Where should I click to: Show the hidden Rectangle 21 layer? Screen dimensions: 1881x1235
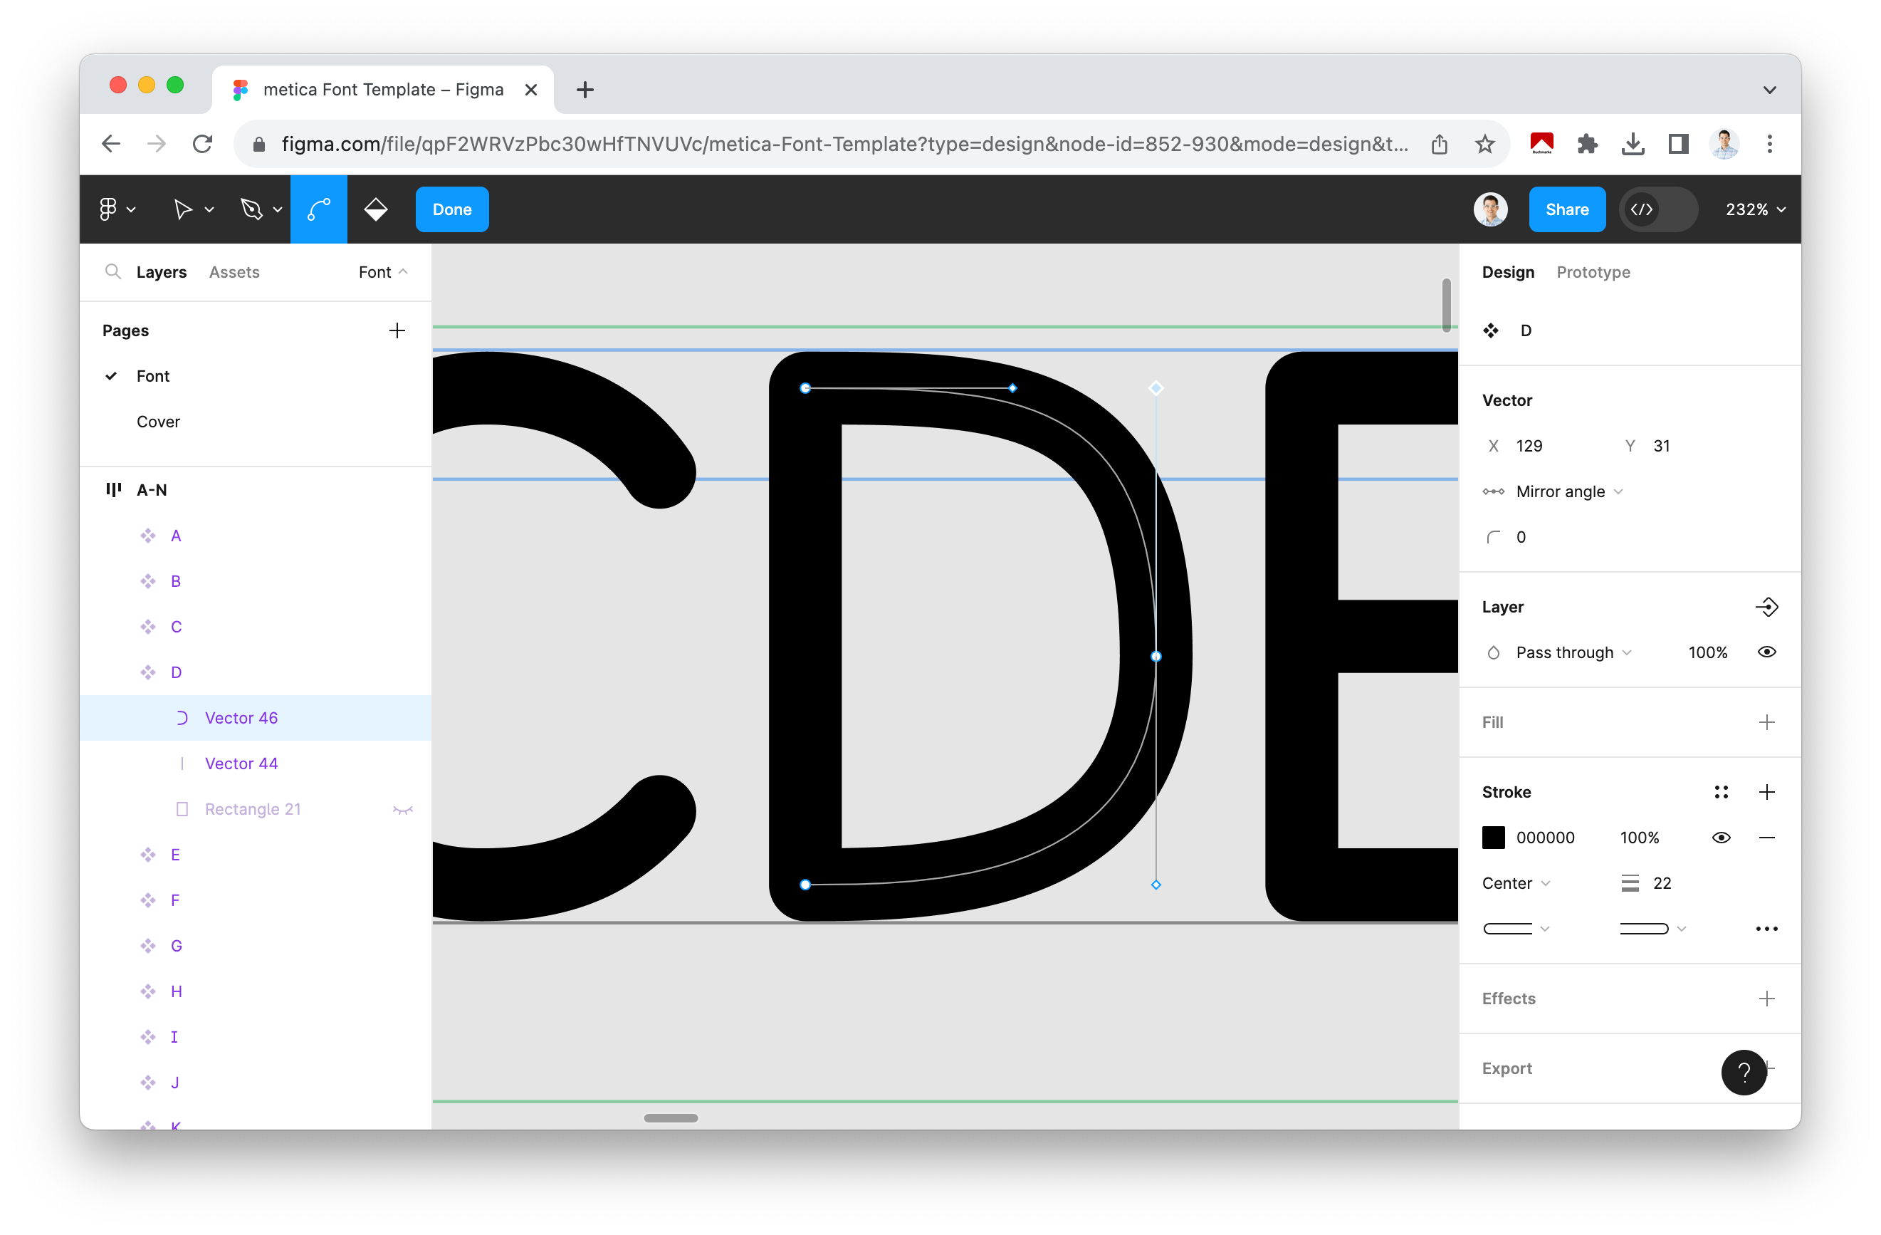point(404,809)
